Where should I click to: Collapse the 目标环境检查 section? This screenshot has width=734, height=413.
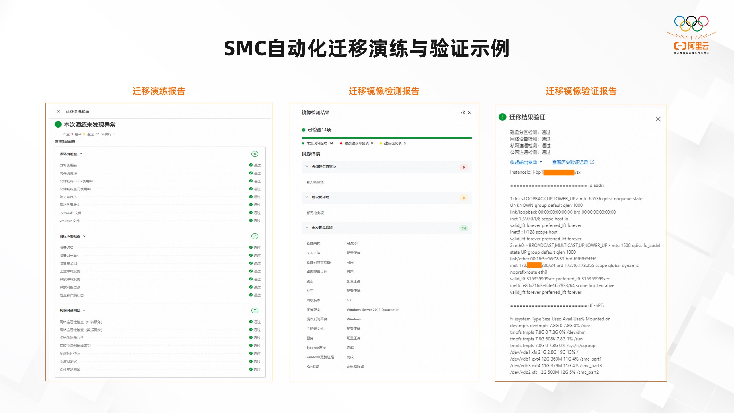coord(84,236)
